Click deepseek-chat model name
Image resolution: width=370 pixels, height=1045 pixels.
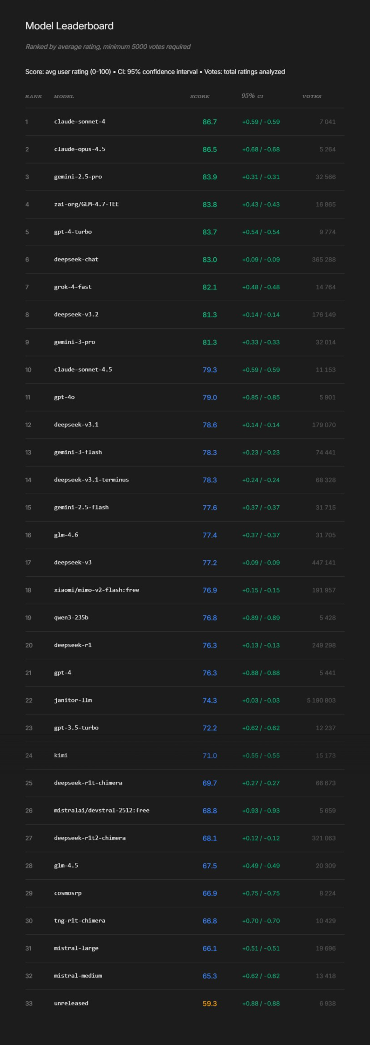[x=76, y=259]
